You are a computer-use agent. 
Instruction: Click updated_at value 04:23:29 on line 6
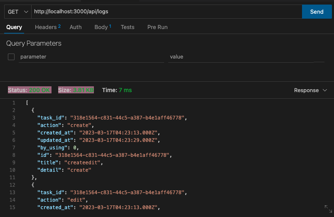(118, 140)
